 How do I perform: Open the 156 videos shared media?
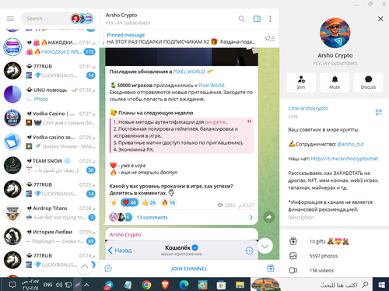[x=333, y=270]
